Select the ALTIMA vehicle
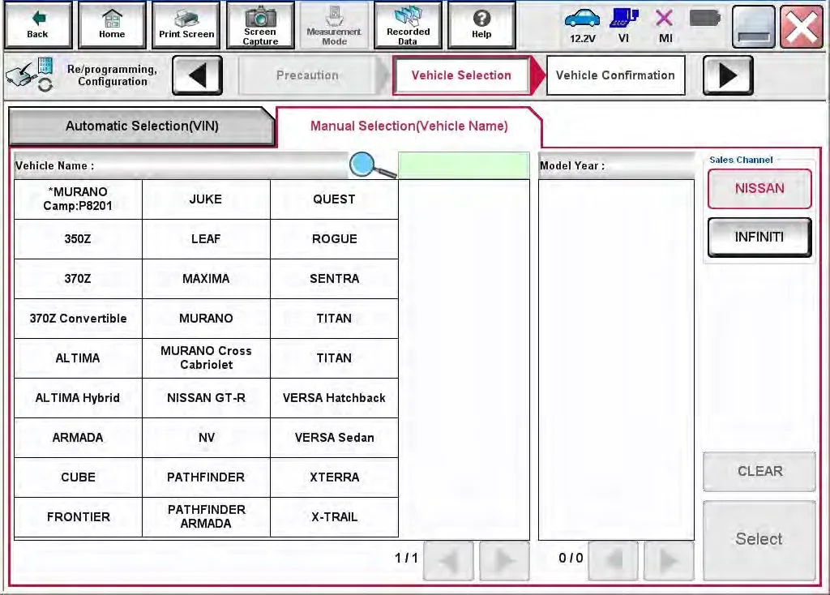This screenshot has height=595, width=830. coord(78,357)
